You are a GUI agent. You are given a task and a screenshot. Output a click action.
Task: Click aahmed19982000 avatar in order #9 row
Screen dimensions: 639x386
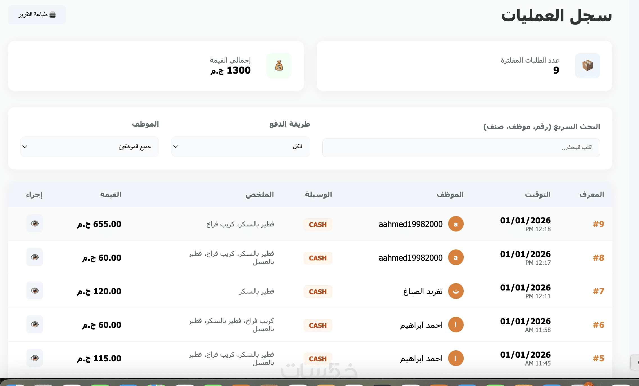(x=456, y=224)
